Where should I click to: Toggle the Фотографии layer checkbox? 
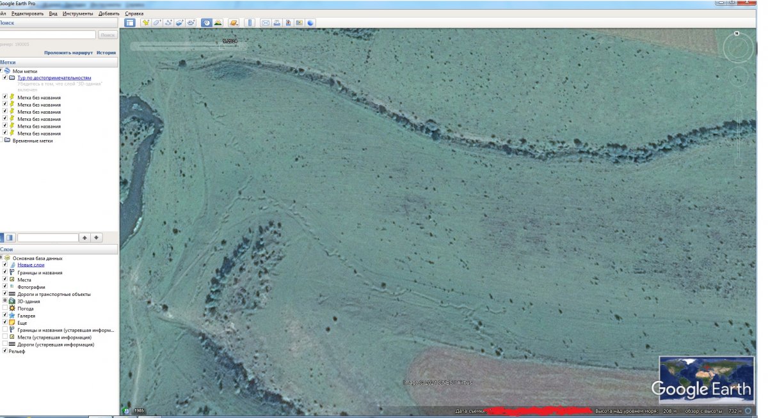click(5, 287)
